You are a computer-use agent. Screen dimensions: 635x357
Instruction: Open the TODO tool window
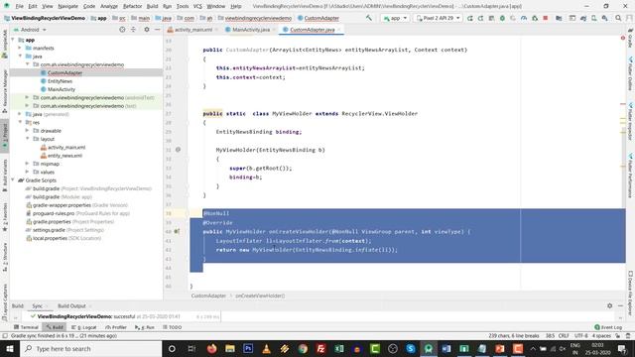tap(172, 327)
